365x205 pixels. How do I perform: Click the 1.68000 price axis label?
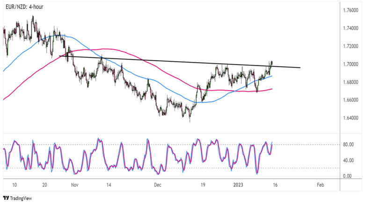(351, 82)
